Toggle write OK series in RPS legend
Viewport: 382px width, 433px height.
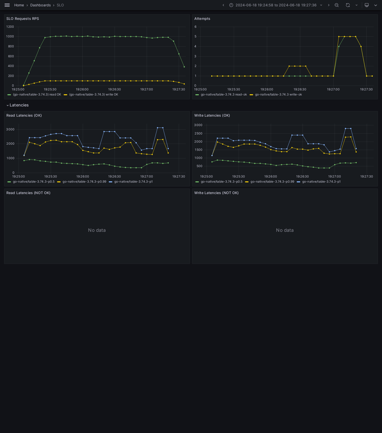94,94
